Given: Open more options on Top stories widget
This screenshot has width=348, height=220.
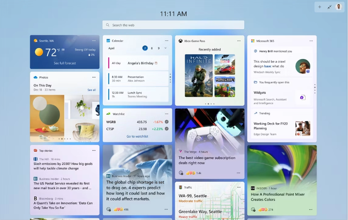Looking at the screenshot, I should [x=94, y=151].
